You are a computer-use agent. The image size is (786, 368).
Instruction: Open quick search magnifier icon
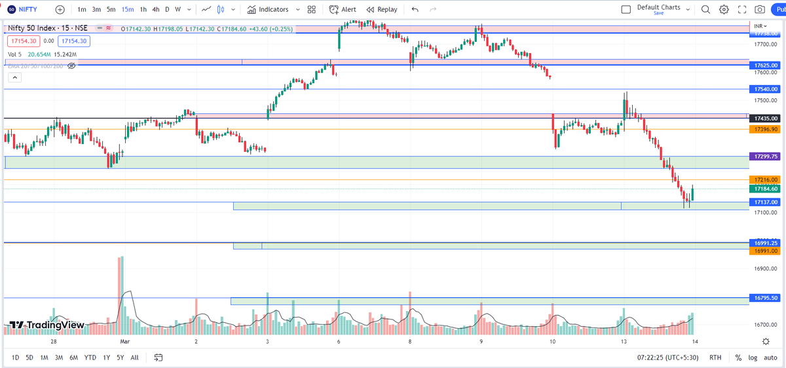705,9
